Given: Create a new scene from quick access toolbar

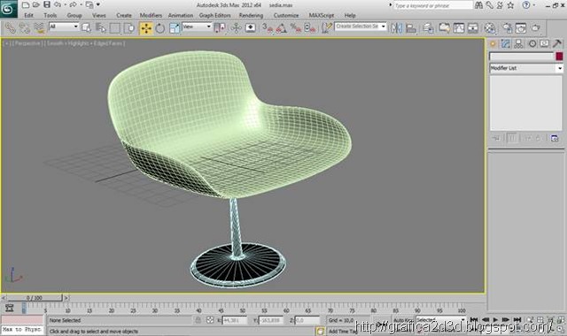Looking at the screenshot, I should (x=26, y=5).
